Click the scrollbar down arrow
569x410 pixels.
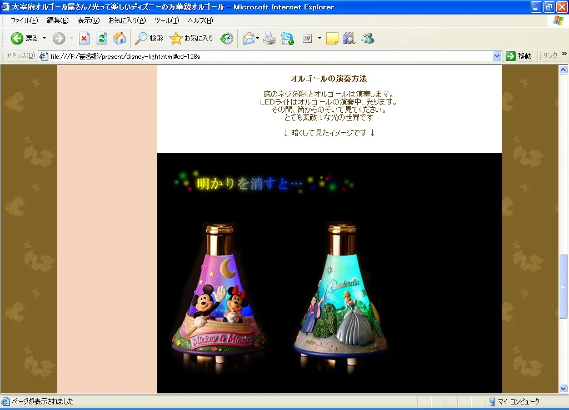pyautogui.click(x=563, y=388)
